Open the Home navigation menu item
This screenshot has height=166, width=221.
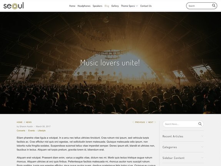(72, 6)
